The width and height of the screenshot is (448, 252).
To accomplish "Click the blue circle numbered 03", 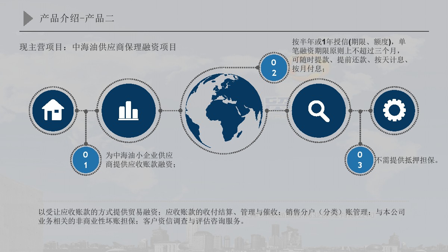I will 360,160.
